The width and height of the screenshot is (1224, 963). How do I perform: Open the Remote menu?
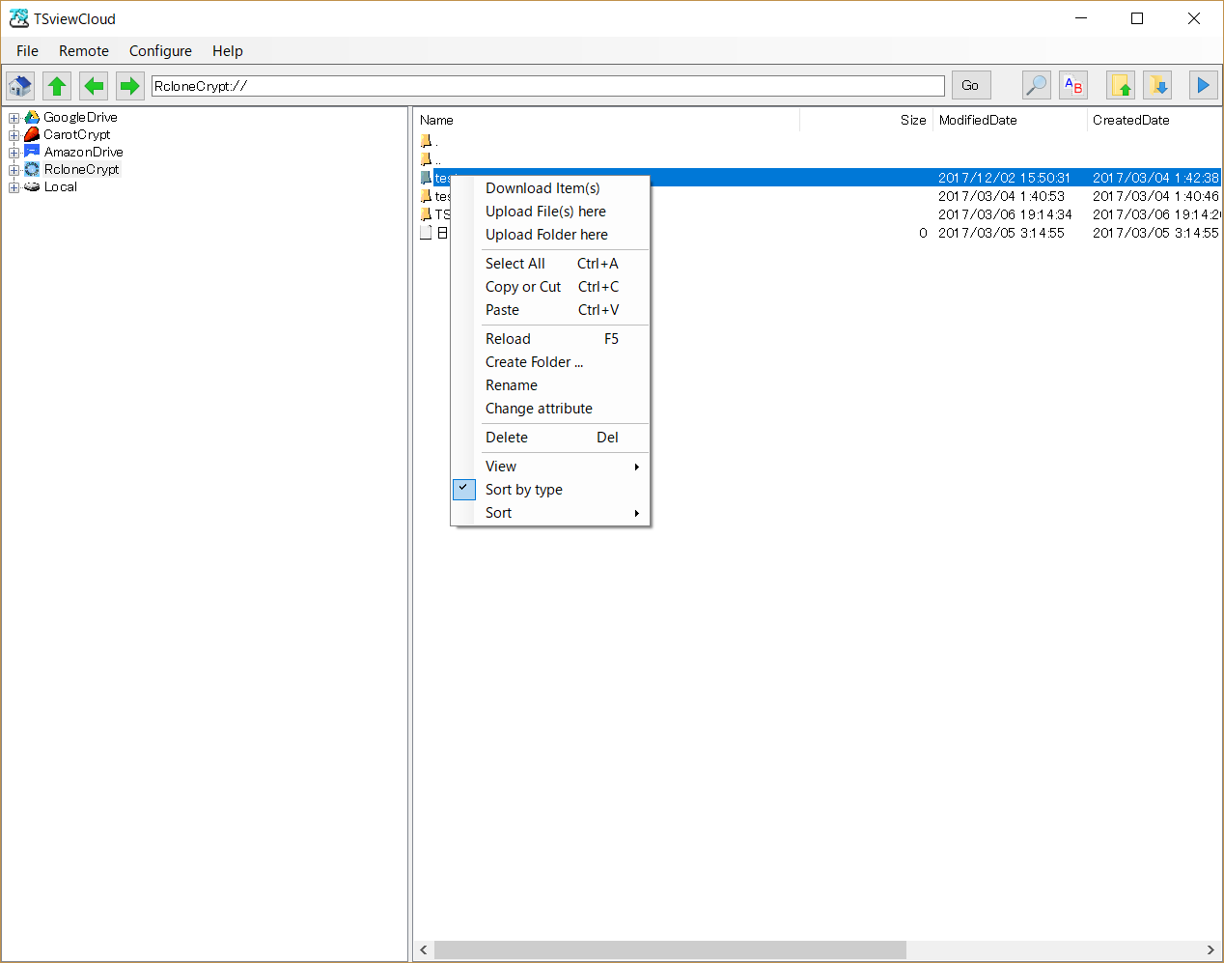(84, 51)
